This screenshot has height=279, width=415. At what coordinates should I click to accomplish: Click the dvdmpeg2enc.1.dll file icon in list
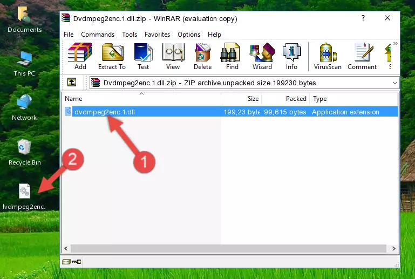[x=68, y=112]
